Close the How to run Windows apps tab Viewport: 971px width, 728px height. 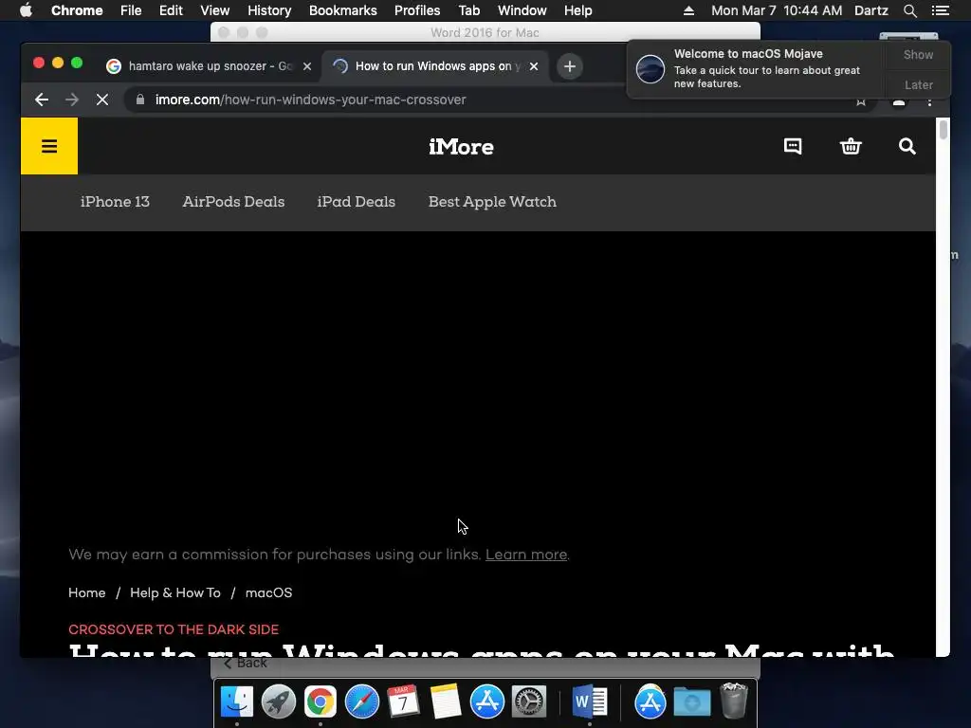[x=534, y=66]
